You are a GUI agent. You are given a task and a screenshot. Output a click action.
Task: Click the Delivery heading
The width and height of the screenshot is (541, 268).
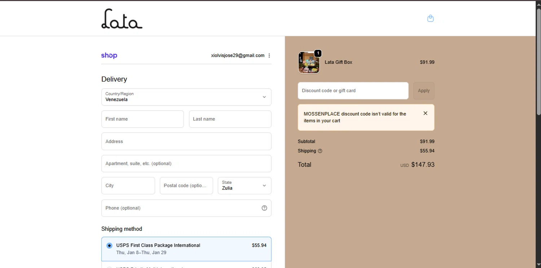point(114,79)
